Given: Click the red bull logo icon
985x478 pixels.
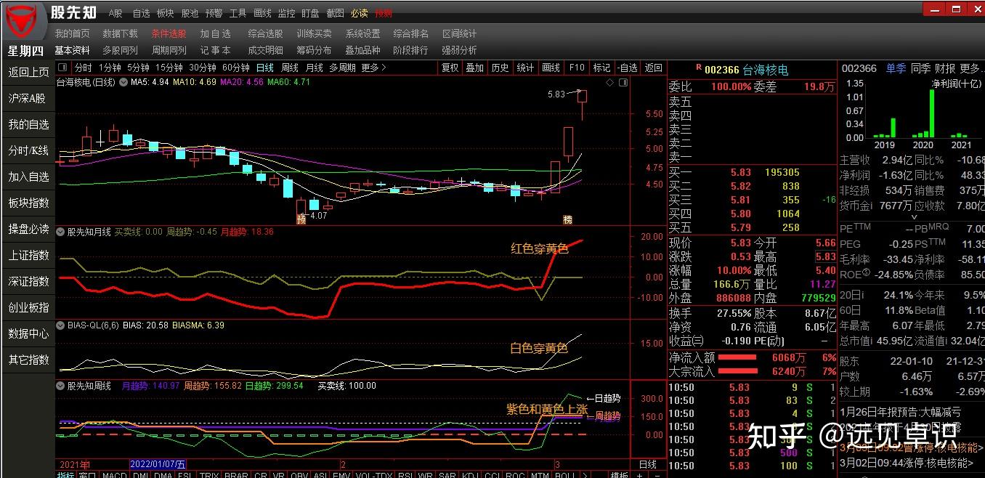Looking at the screenshot, I should tap(23, 20).
